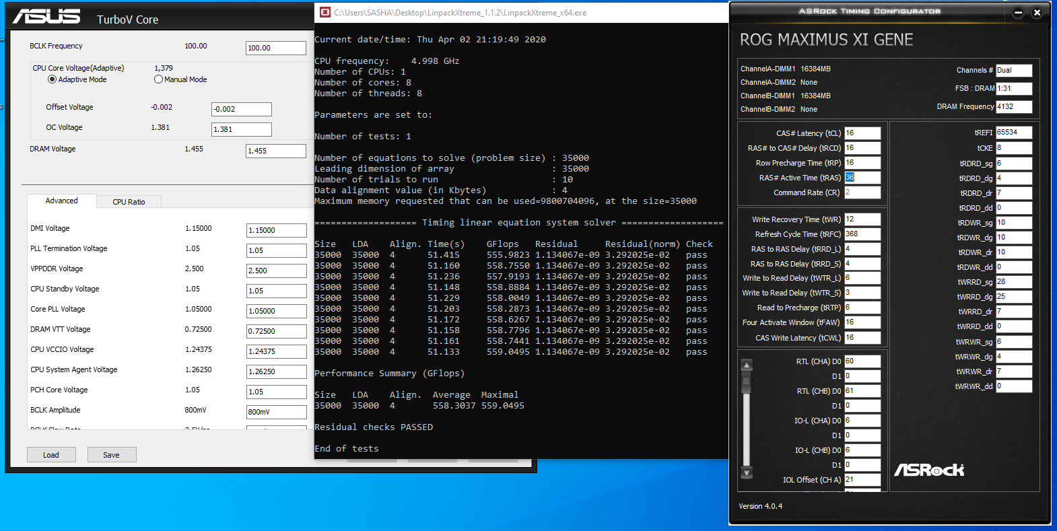This screenshot has width=1057, height=531.
Task: Click the CAS# Latency (tCL) field
Action: [x=862, y=133]
